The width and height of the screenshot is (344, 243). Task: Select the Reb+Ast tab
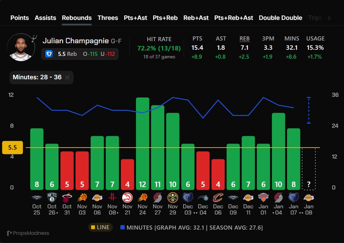pyautogui.click(x=196, y=18)
